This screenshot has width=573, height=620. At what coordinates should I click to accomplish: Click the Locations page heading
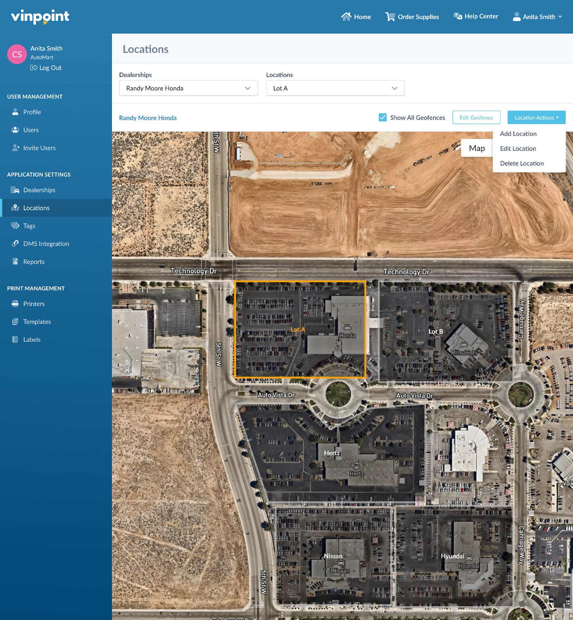[146, 49]
